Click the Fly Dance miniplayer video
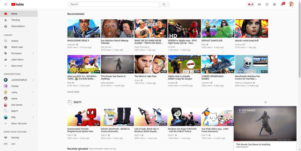The width and height of the screenshot is (301, 151). coord(265,124)
